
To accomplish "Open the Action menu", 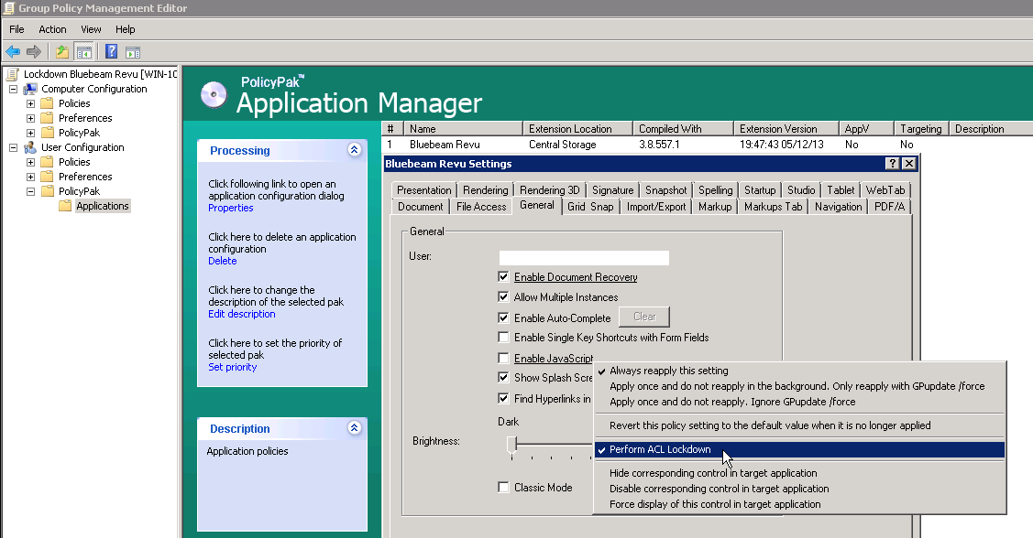I will [x=53, y=29].
